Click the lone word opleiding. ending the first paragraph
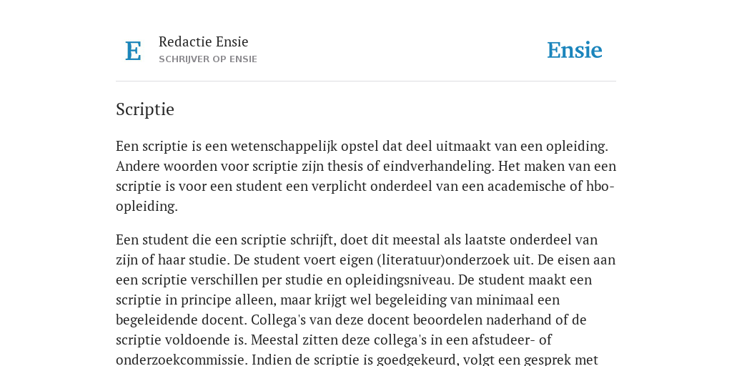The height and width of the screenshot is (366, 732). (x=147, y=207)
